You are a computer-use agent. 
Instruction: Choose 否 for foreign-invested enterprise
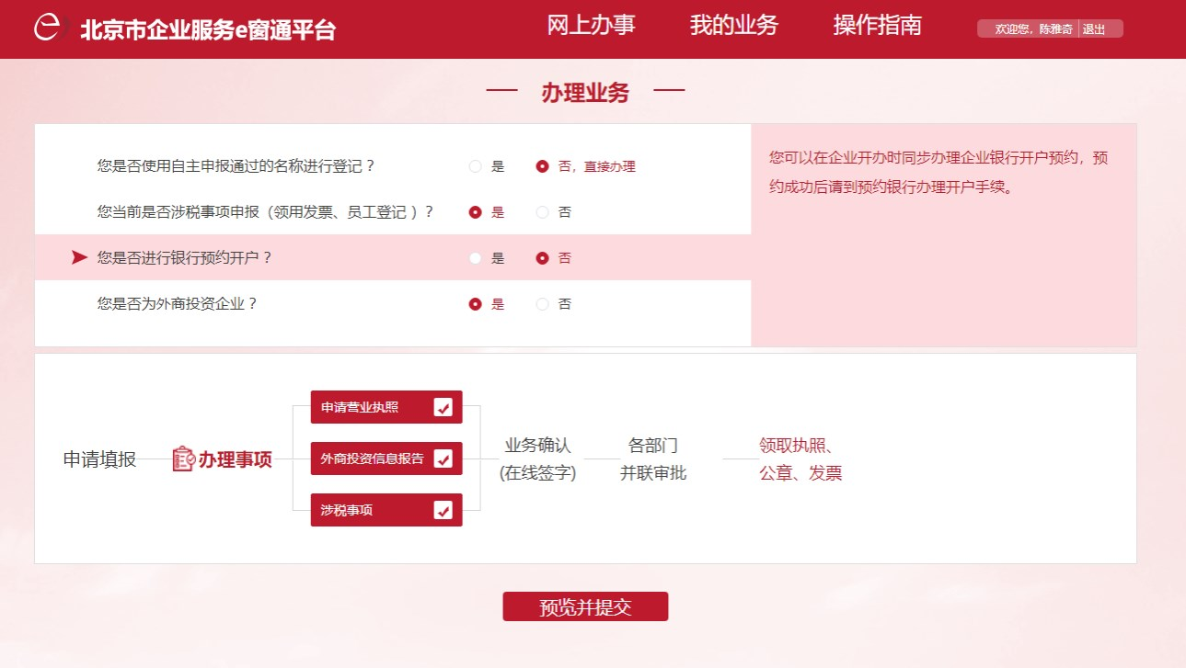pos(543,304)
